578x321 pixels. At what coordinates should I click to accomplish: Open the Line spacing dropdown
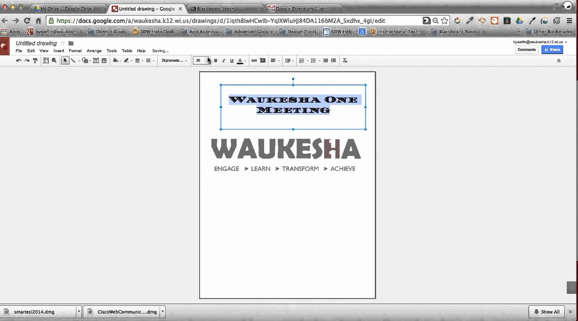[x=289, y=60]
